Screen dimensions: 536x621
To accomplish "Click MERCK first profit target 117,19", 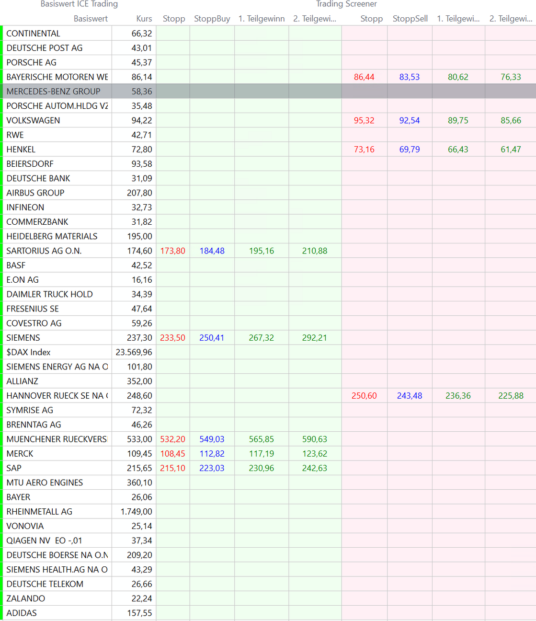I will [262, 454].
